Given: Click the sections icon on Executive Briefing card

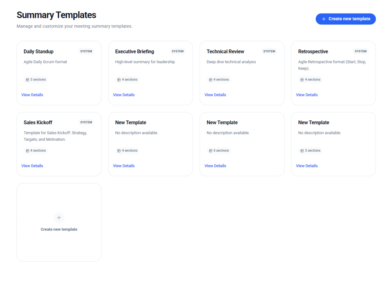Looking at the screenshot, I should tap(119, 79).
